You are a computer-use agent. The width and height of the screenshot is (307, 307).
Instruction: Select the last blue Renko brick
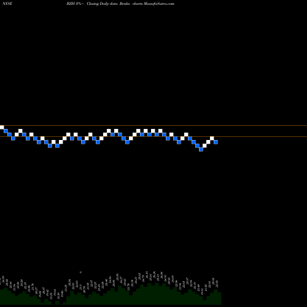[x=216, y=142]
